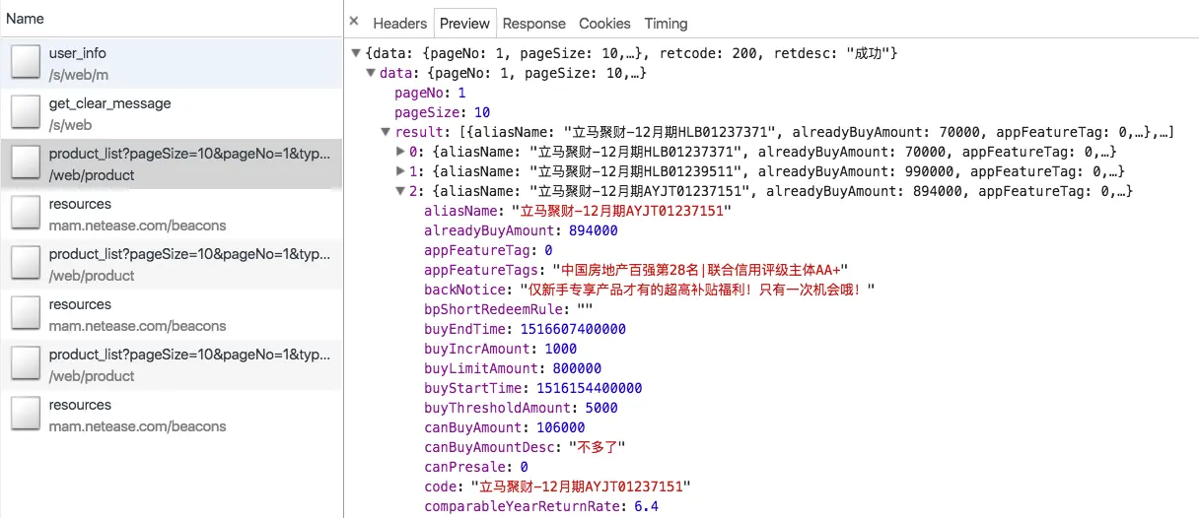This screenshot has height=518, width=1199.
Task: Select the last product_list request in the list
Action: [x=172, y=364]
